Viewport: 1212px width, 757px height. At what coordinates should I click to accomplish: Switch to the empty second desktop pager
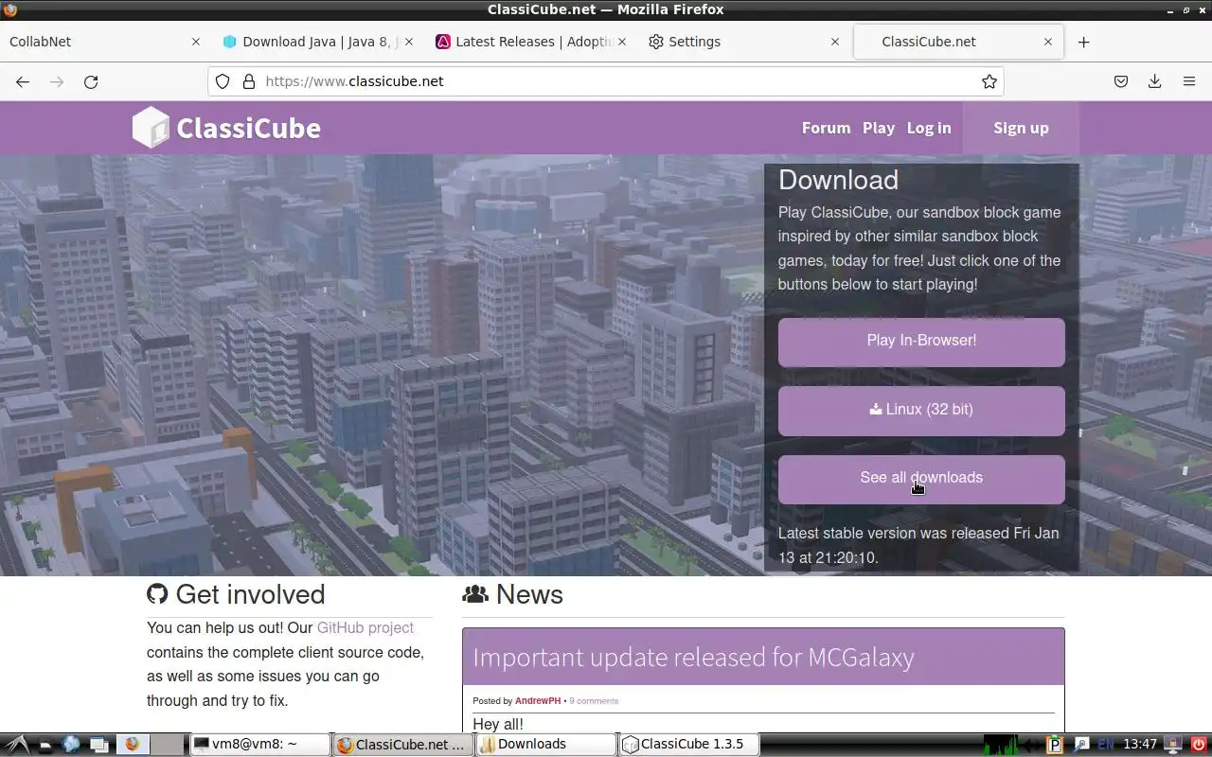coord(167,745)
